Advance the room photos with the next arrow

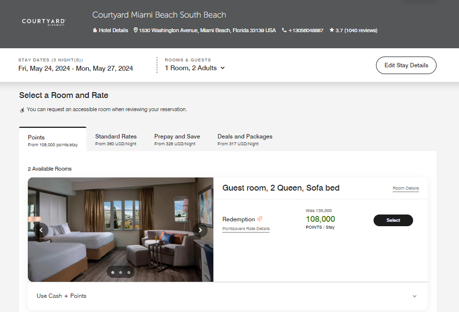[x=200, y=230]
